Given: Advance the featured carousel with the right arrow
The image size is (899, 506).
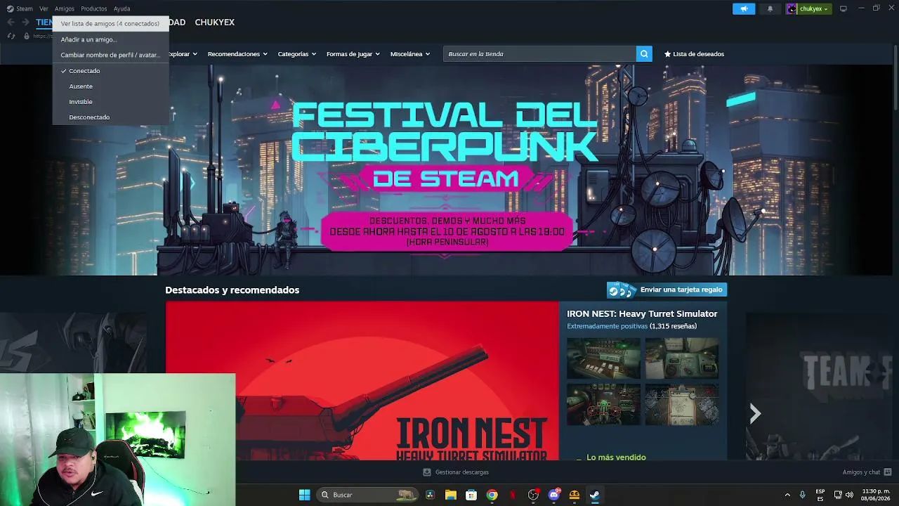Looking at the screenshot, I should point(755,414).
